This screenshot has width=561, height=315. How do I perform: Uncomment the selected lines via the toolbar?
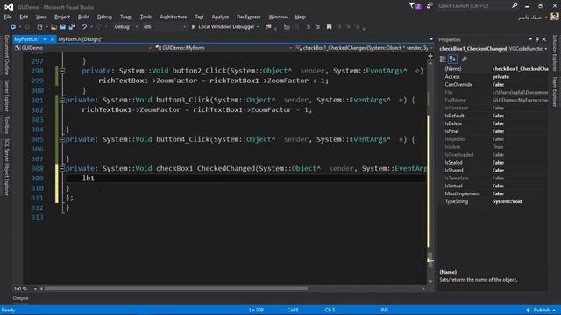point(317,27)
